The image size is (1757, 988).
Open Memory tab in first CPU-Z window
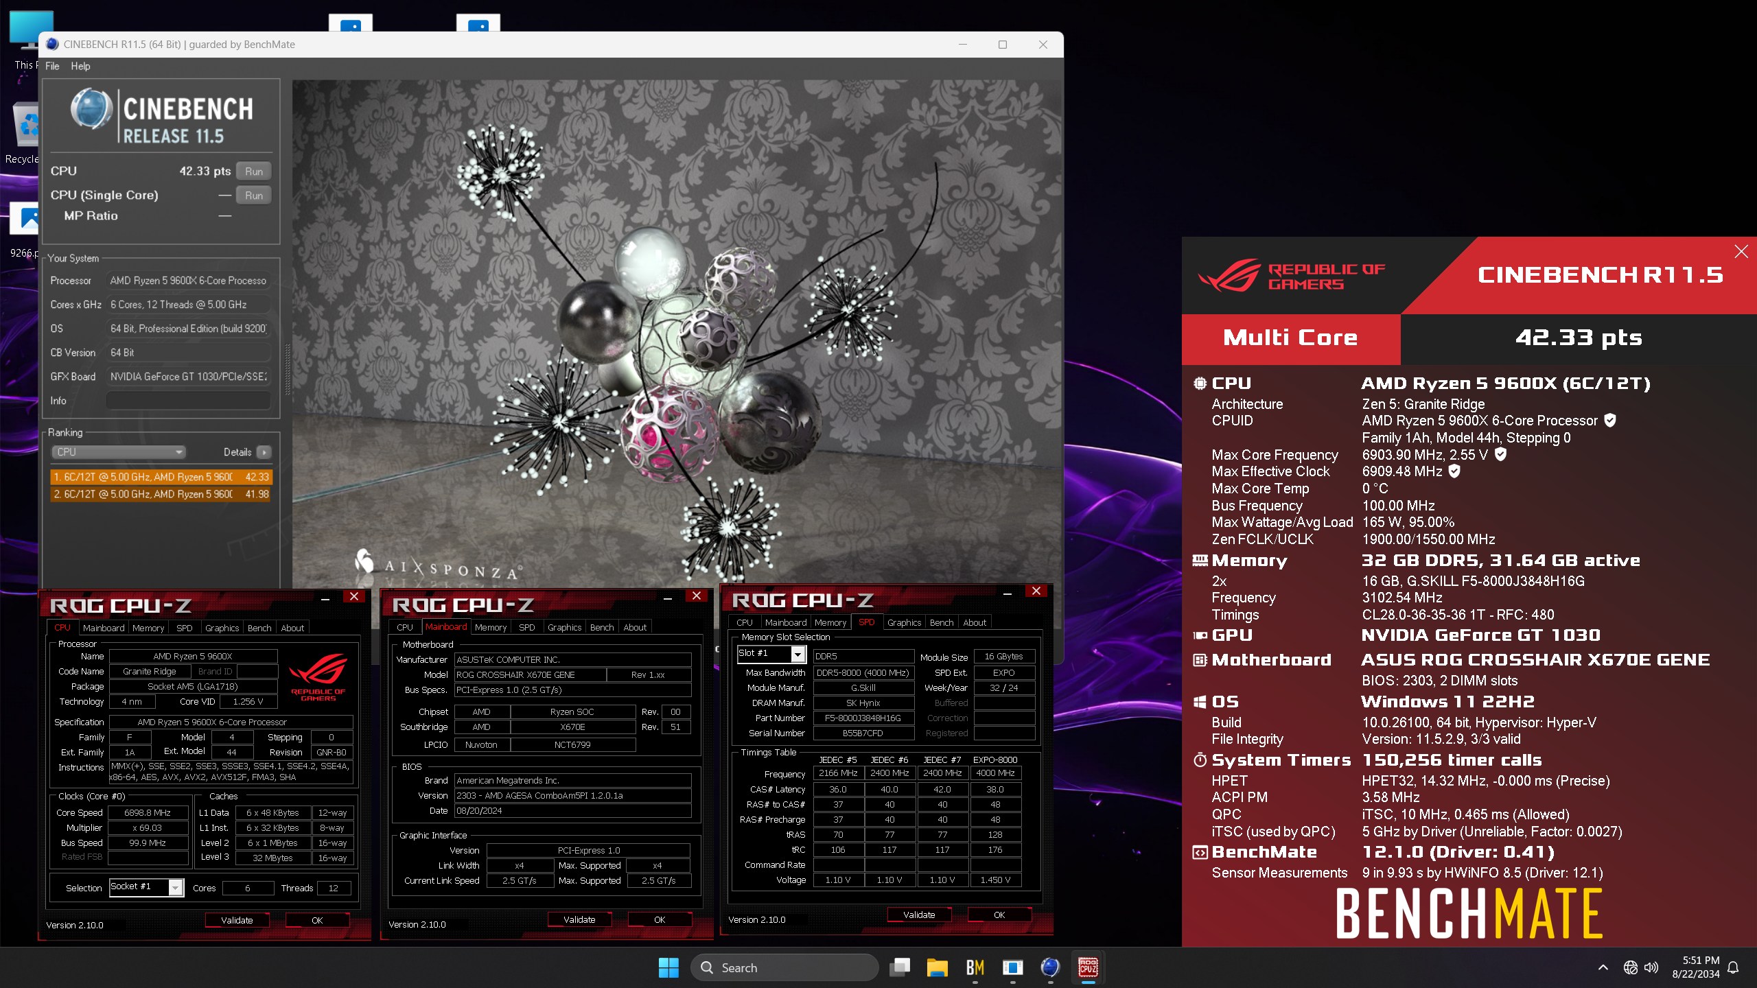coord(148,628)
